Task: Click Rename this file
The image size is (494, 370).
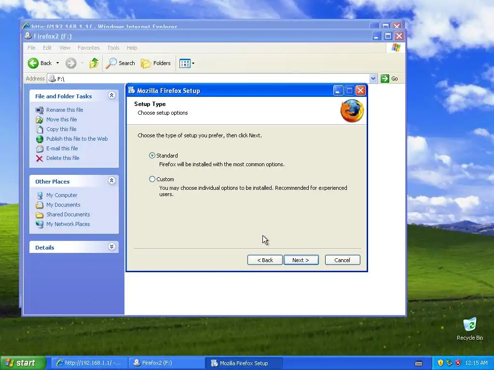Action: 65,110
